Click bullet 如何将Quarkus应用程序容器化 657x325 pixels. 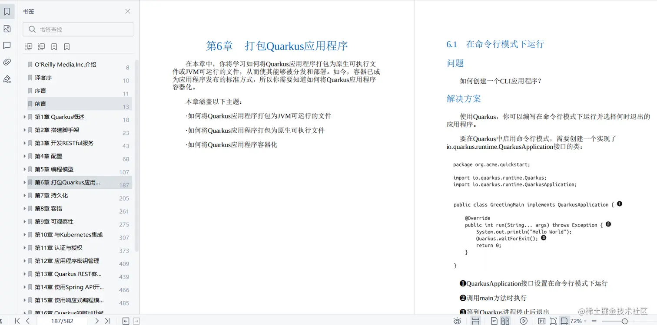tap(232, 144)
